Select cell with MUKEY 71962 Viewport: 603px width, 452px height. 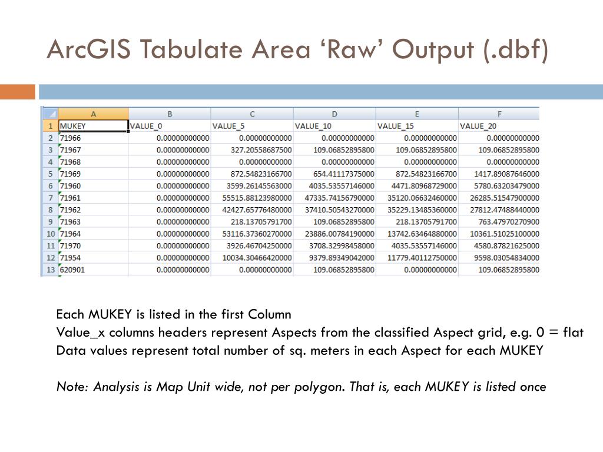pos(93,210)
